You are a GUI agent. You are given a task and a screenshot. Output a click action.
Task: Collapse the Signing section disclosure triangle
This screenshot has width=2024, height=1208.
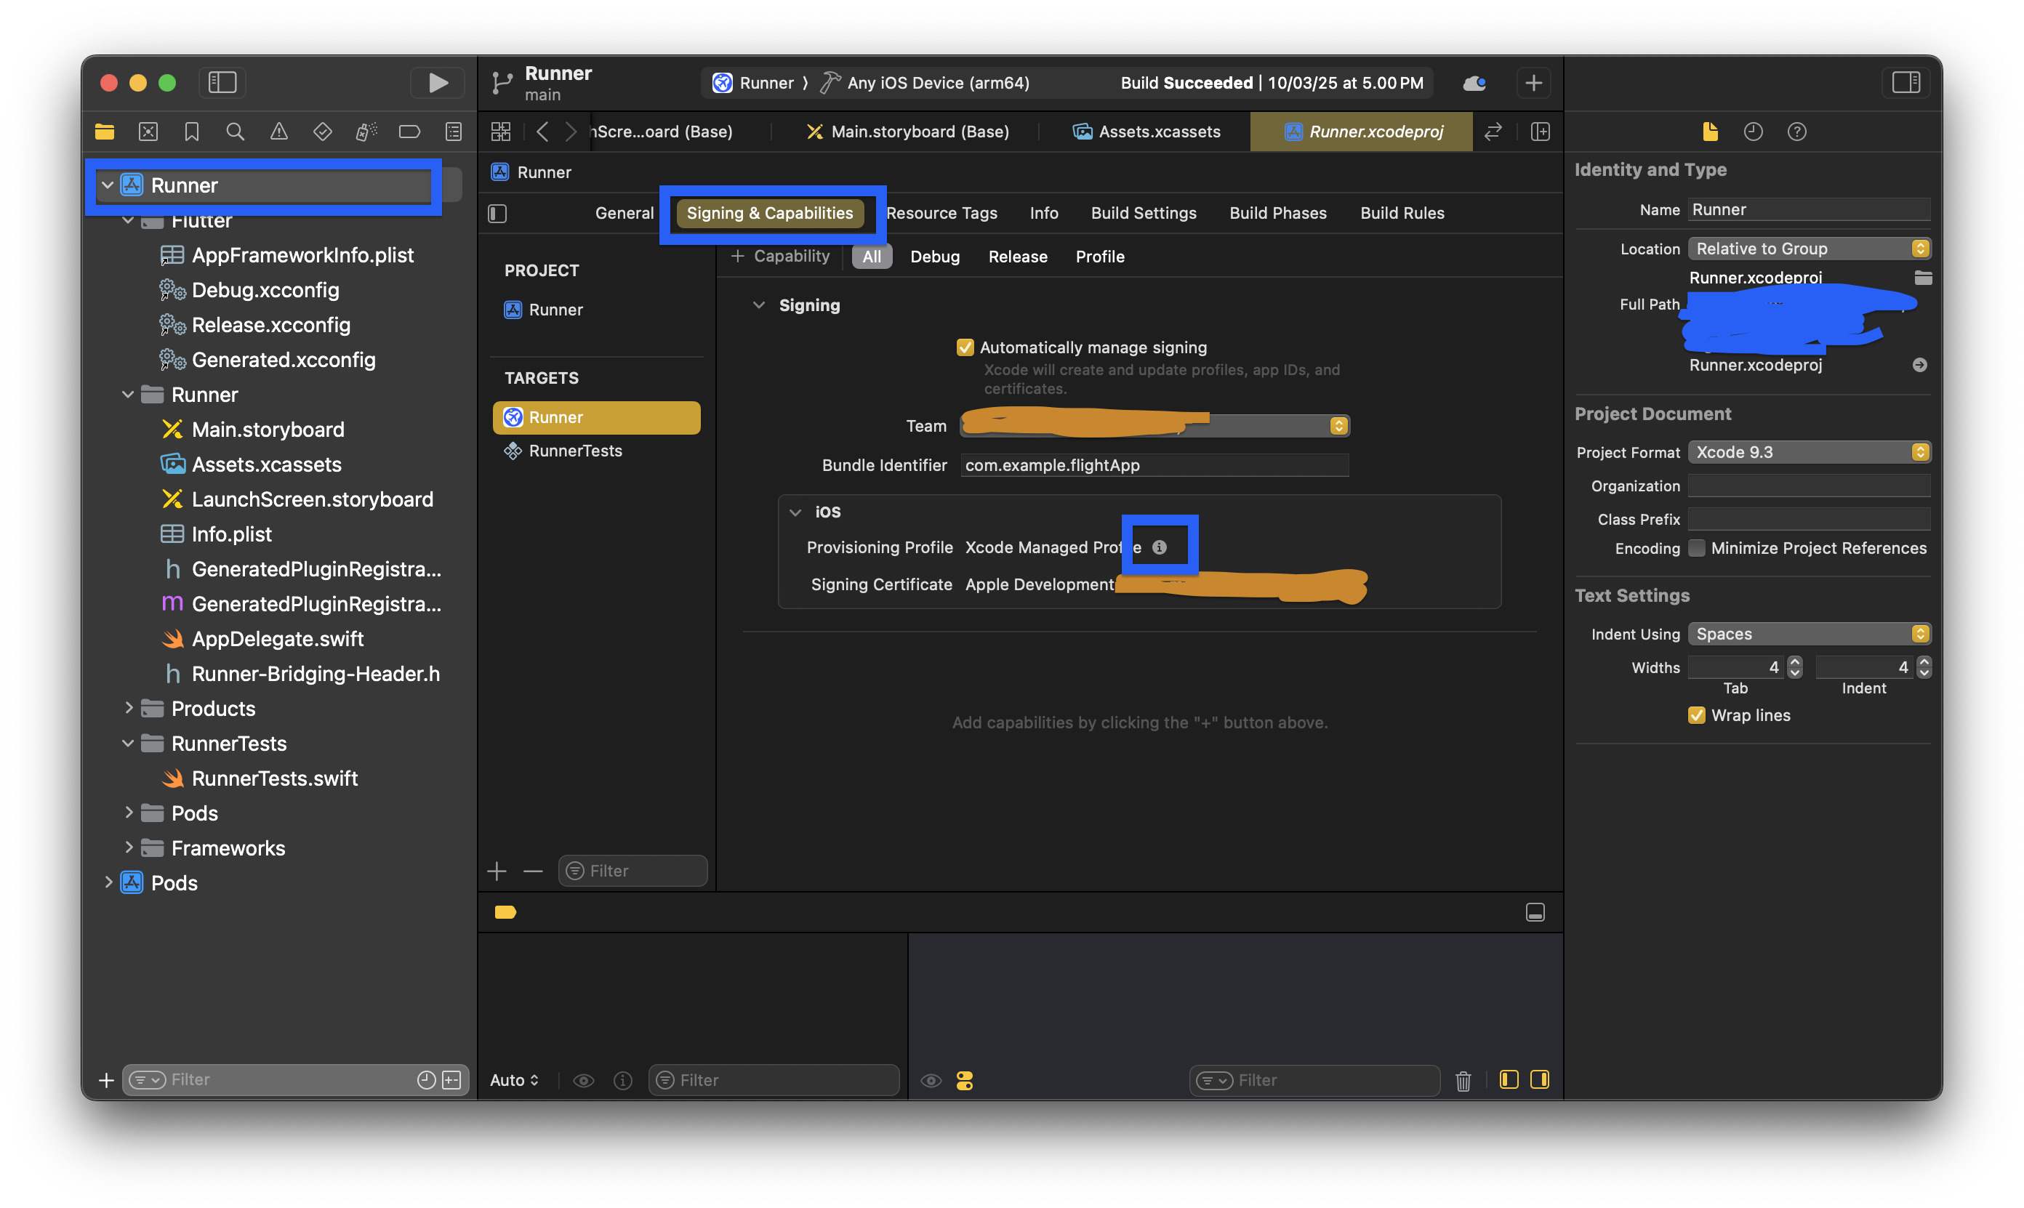[760, 305]
